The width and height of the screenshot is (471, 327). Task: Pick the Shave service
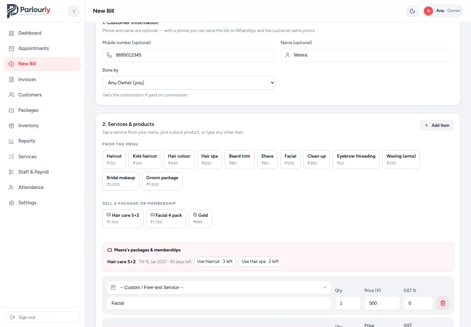(267, 160)
